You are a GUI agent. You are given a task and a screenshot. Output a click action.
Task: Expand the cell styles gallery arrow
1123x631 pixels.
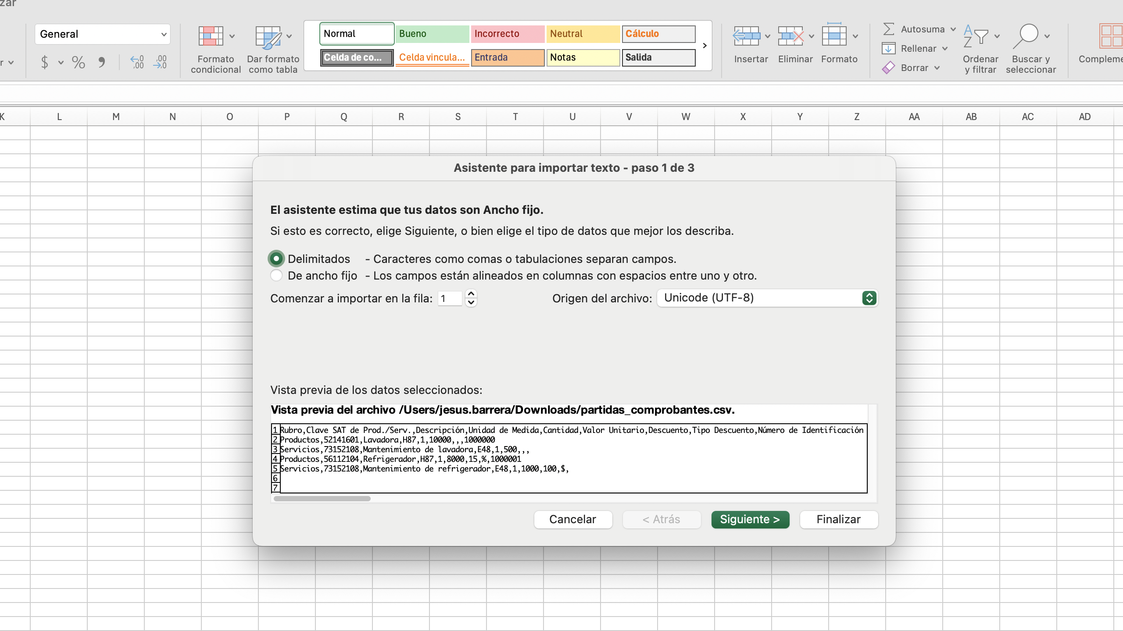[705, 46]
